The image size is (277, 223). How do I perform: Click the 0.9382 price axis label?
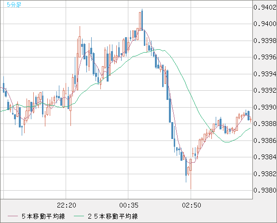(265, 174)
